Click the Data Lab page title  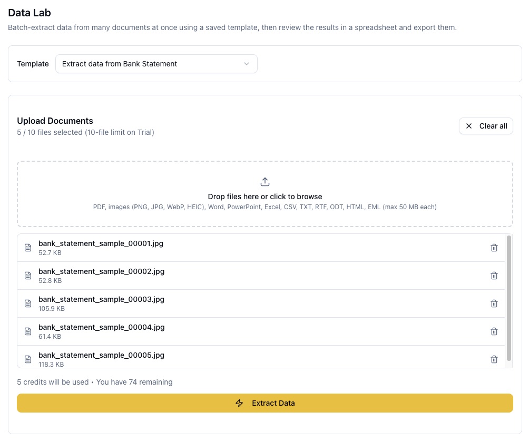tap(30, 13)
